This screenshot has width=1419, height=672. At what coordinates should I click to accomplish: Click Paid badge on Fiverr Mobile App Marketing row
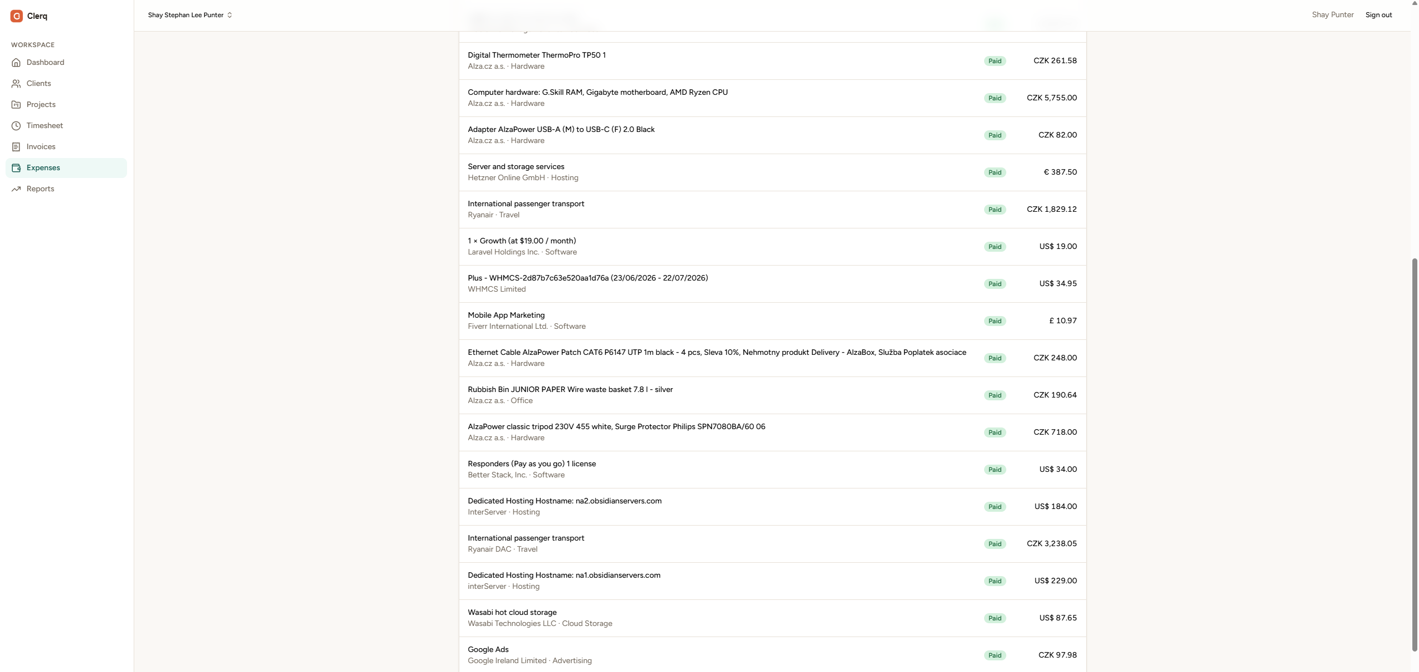pos(995,321)
